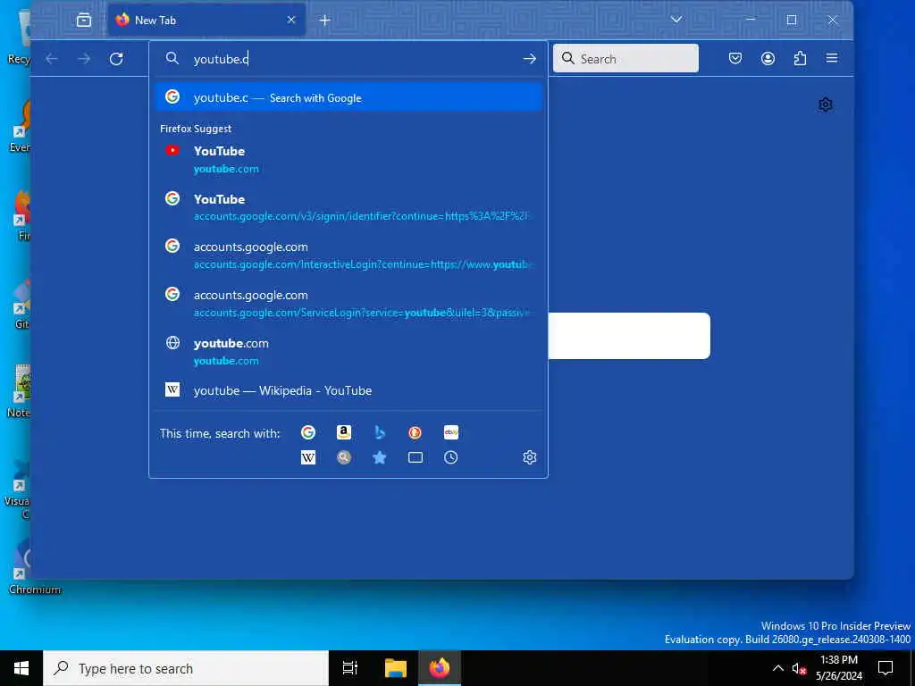Viewport: 915px width, 686px height.
Task: Click the muted volume tray icon
Action: [x=799, y=668]
